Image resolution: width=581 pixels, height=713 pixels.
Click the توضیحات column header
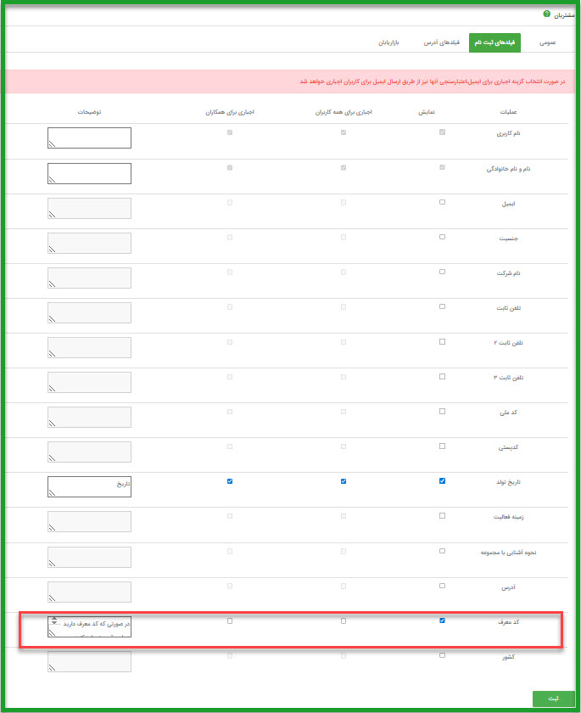pos(90,112)
